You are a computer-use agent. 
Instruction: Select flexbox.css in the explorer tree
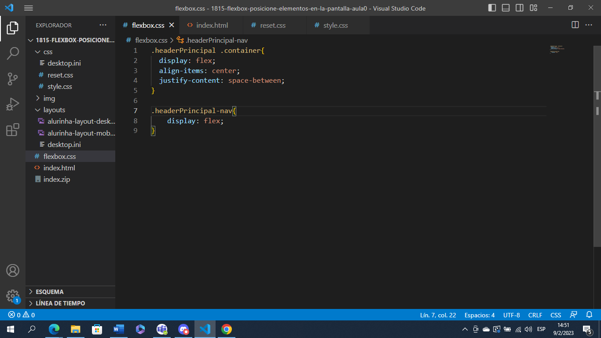click(70, 156)
